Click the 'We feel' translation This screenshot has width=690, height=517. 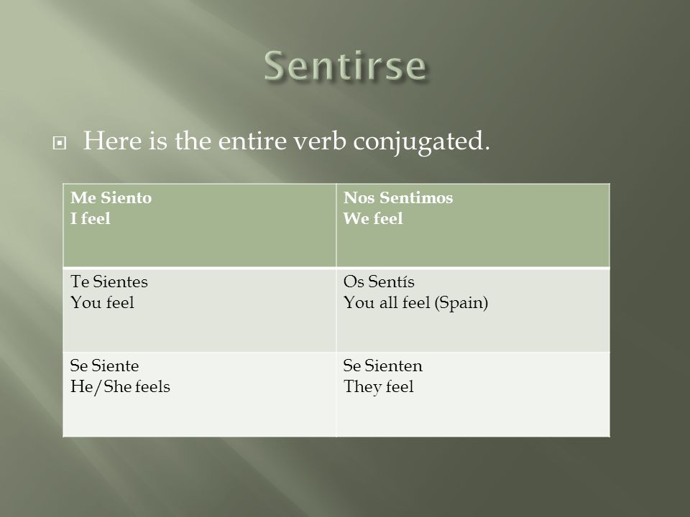[373, 218]
